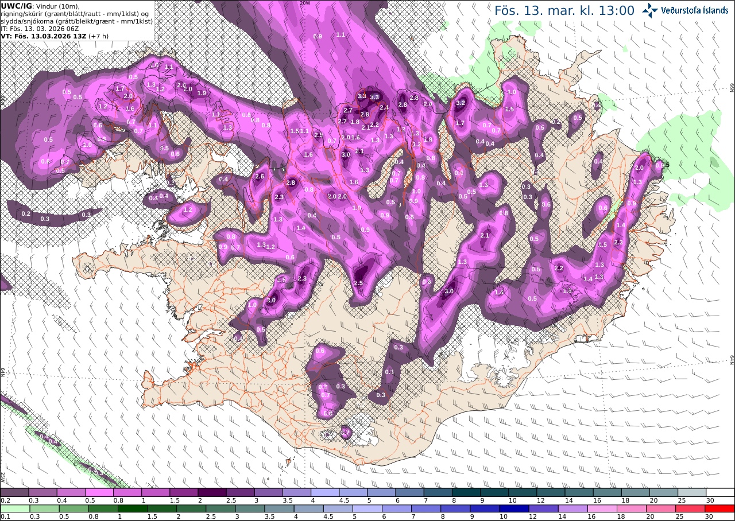Select the bright pink upper swatch at 0.5
The height and width of the screenshot is (521, 735).
pos(99,492)
